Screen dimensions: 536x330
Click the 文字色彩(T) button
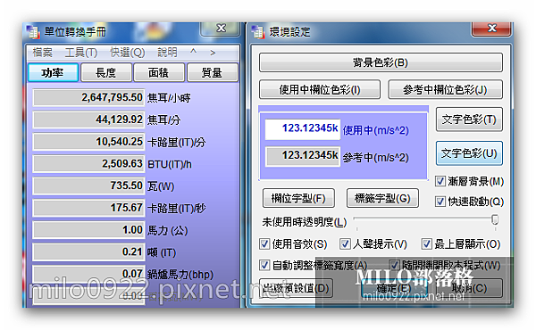(469, 120)
